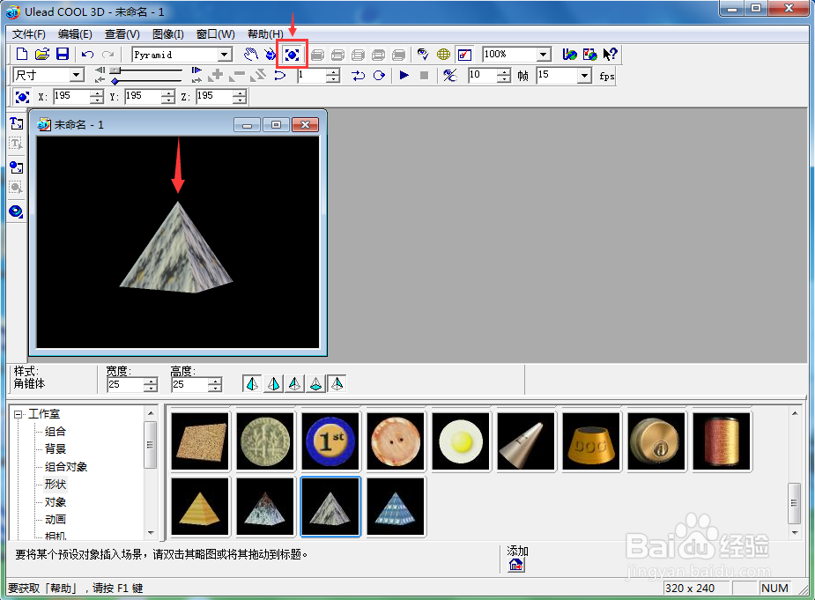Open the 图像(I) menu
This screenshot has height=600, width=815.
(x=168, y=34)
